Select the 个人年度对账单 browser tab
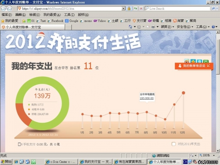The image size is (220, 165). [33, 27]
